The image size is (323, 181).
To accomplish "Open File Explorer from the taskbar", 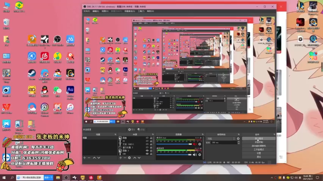I will click(x=58, y=178).
